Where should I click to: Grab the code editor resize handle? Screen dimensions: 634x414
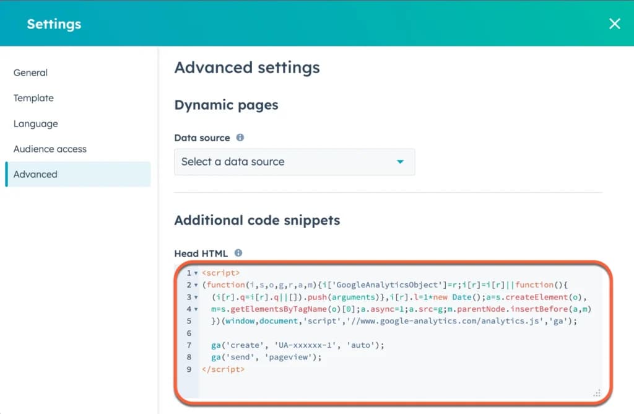coord(597,393)
